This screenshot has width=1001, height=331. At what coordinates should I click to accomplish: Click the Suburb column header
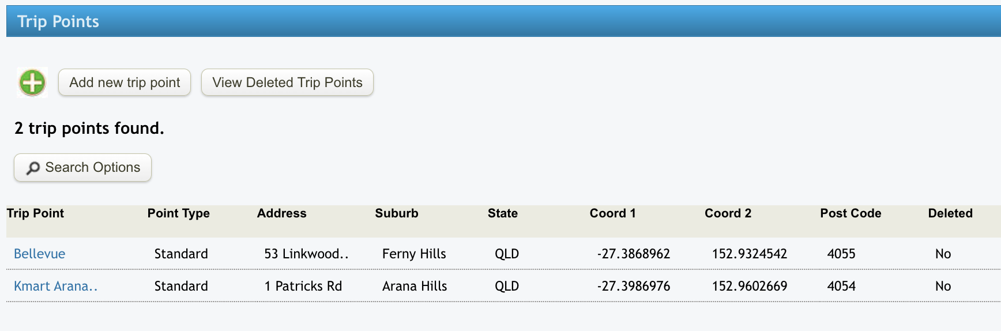tap(396, 213)
